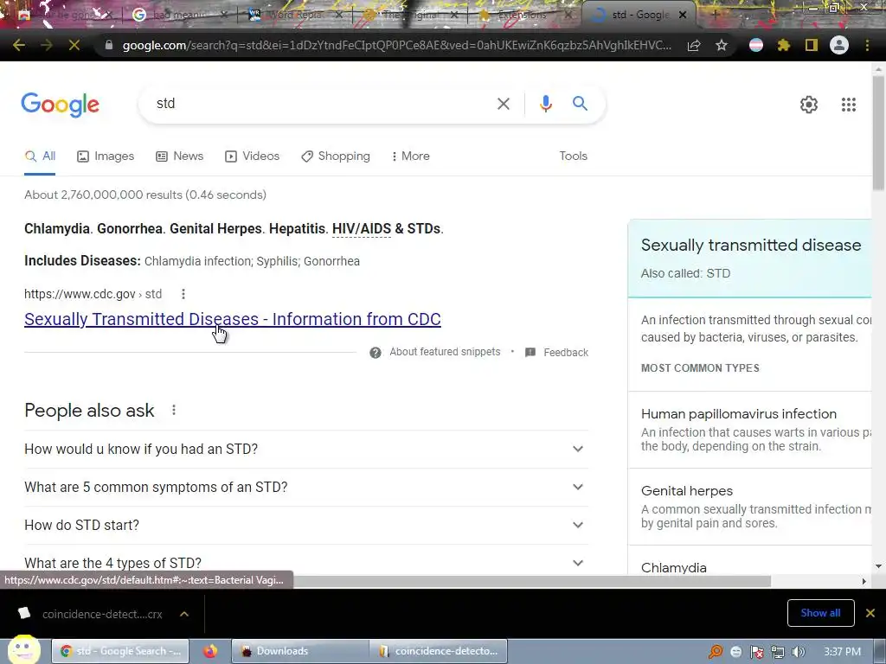Click the volume icon in system tray
Screen dimensions: 886x664
click(x=799, y=652)
